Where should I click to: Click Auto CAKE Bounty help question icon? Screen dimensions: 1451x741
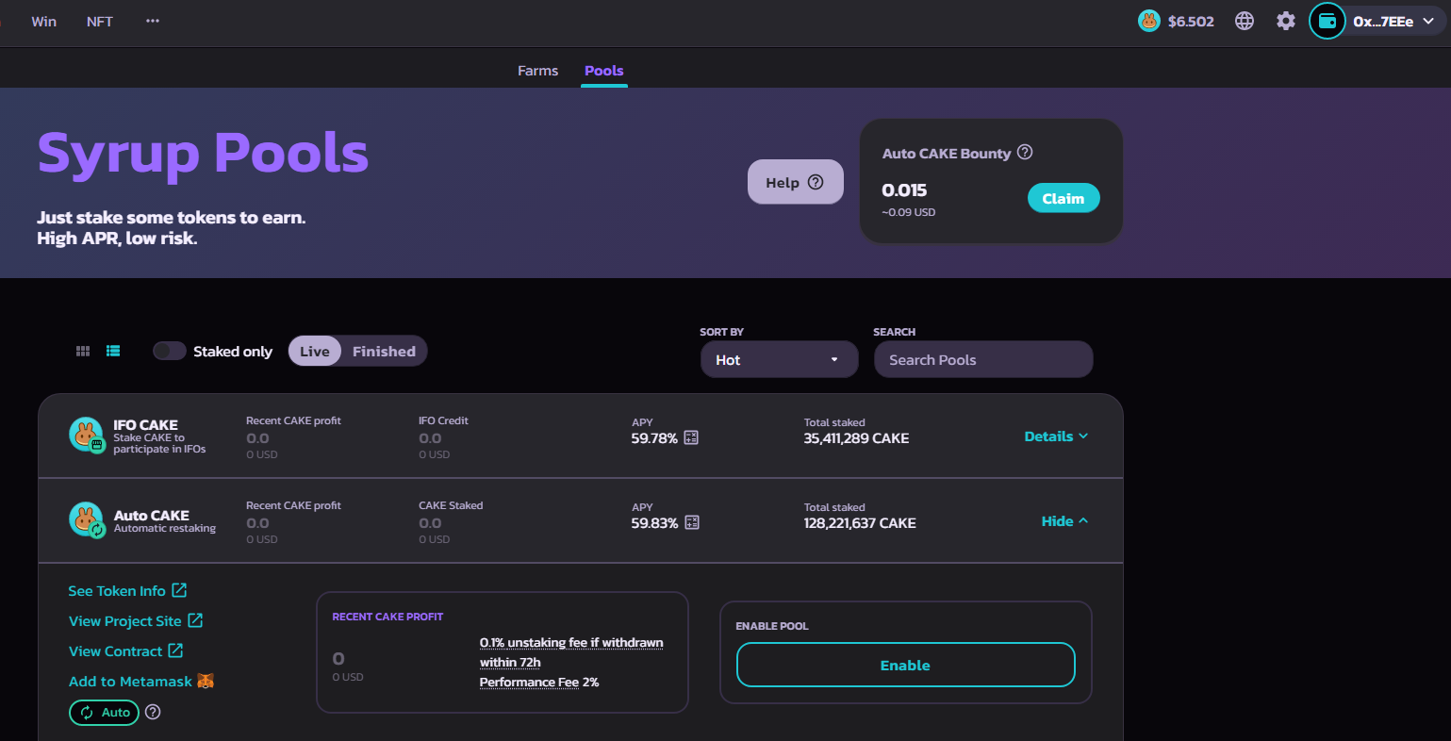[x=1025, y=152]
